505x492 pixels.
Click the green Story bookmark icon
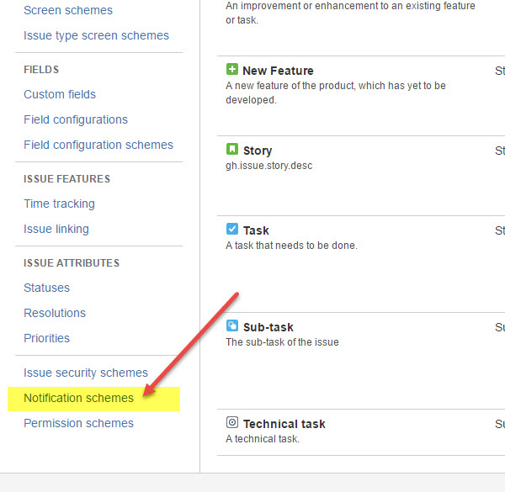(x=232, y=149)
